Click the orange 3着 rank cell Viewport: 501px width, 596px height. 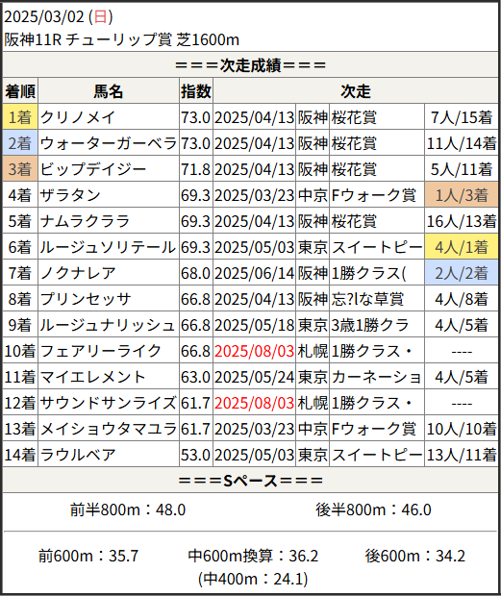(x=20, y=169)
